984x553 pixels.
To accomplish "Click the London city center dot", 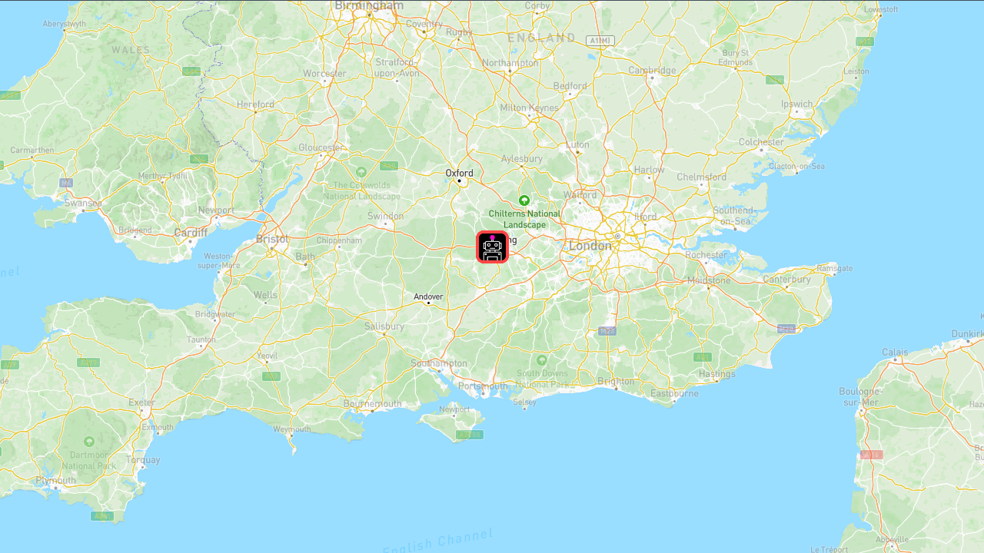I will [617, 237].
